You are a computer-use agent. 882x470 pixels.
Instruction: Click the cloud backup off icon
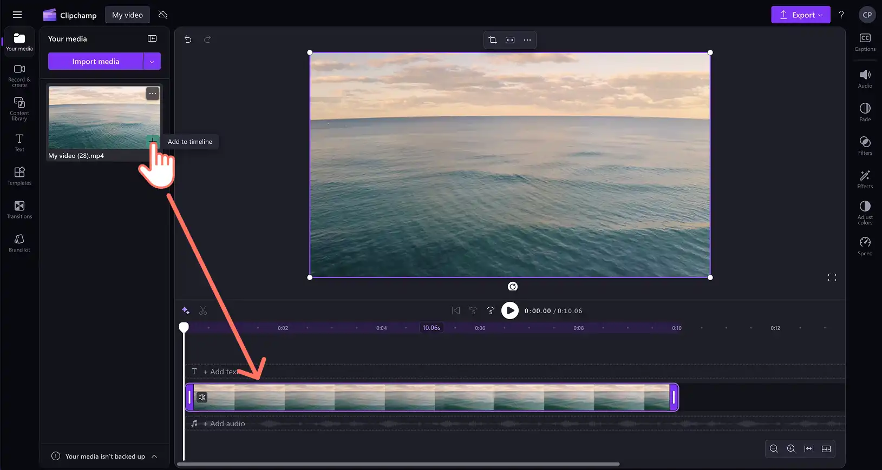(163, 15)
